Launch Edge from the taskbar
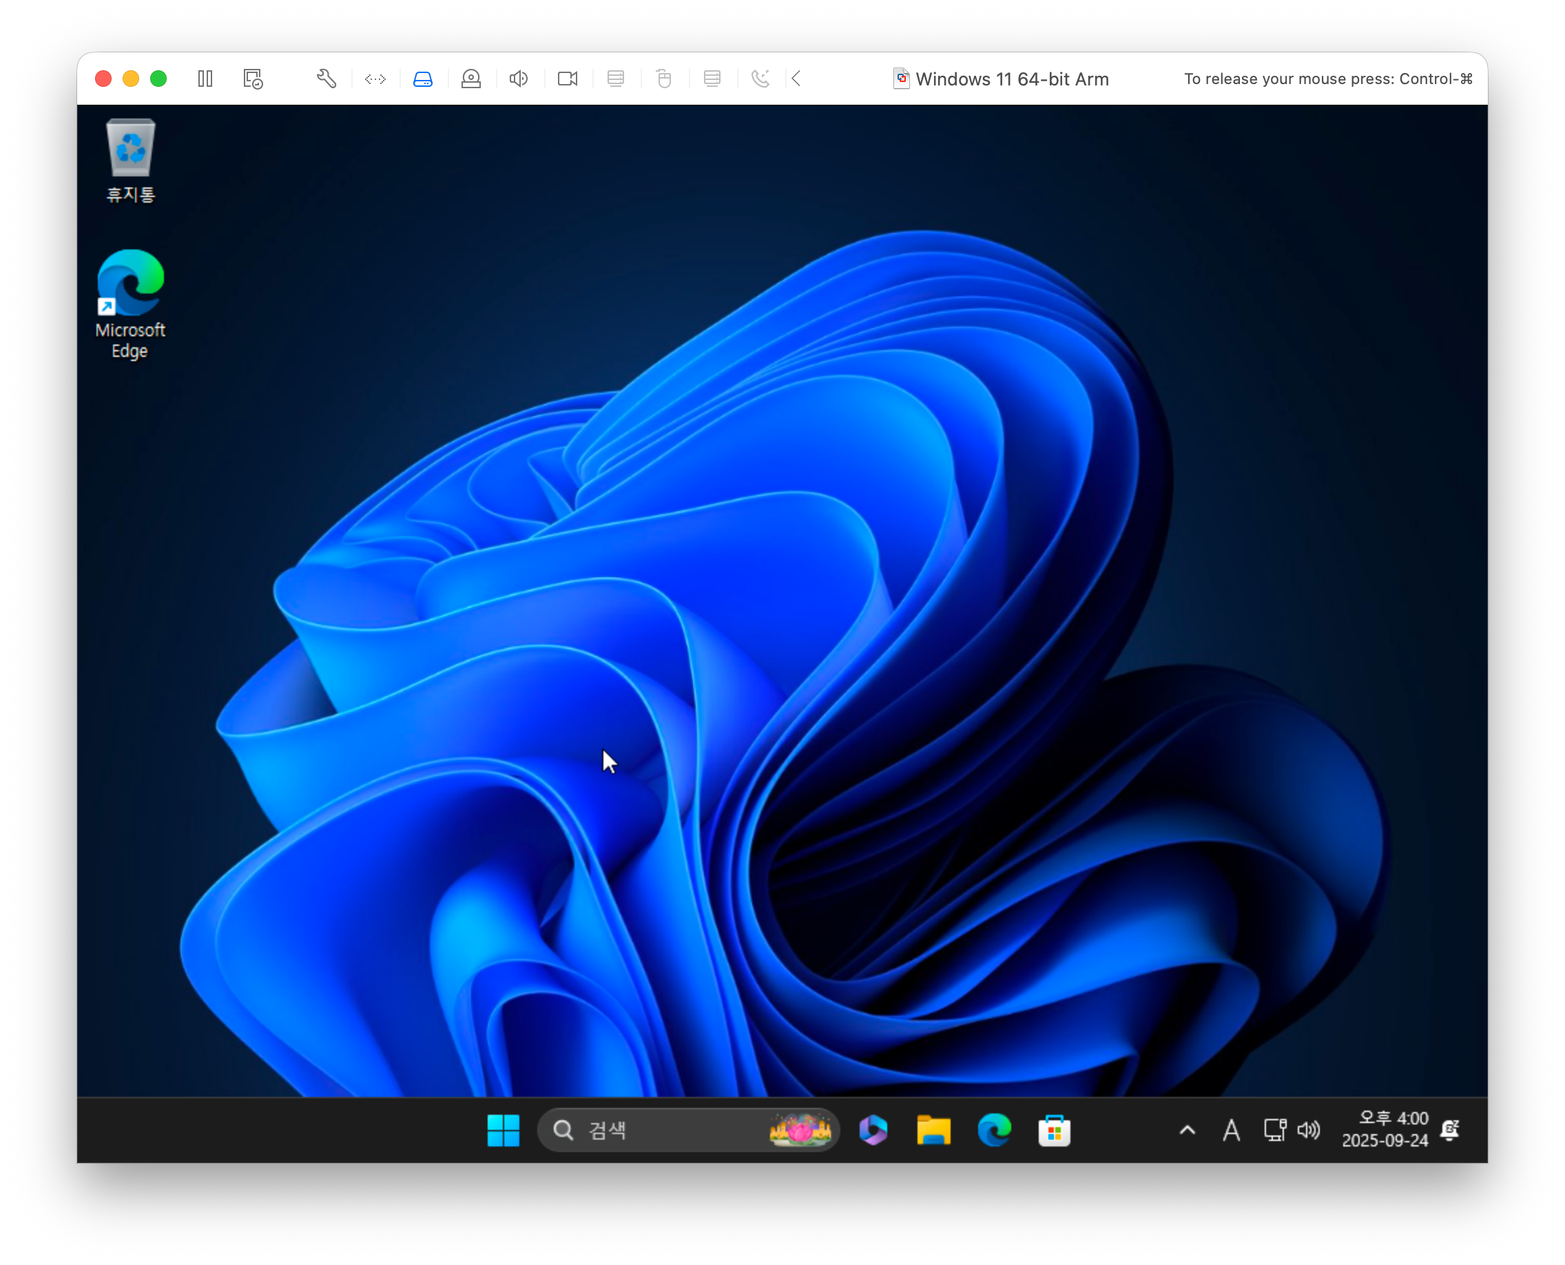 click(994, 1130)
